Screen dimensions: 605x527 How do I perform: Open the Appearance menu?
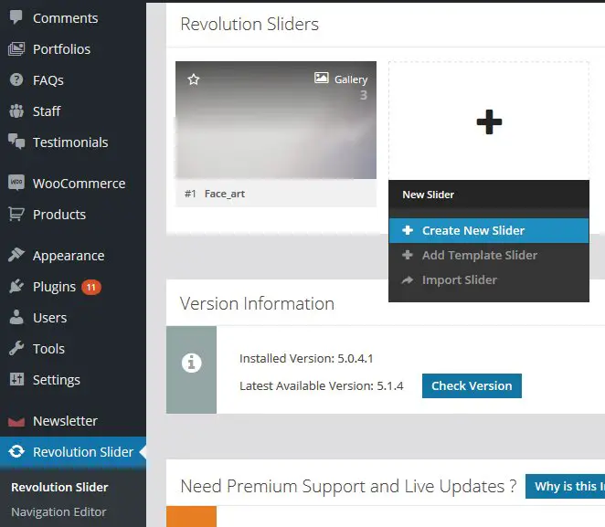pyautogui.click(x=69, y=256)
